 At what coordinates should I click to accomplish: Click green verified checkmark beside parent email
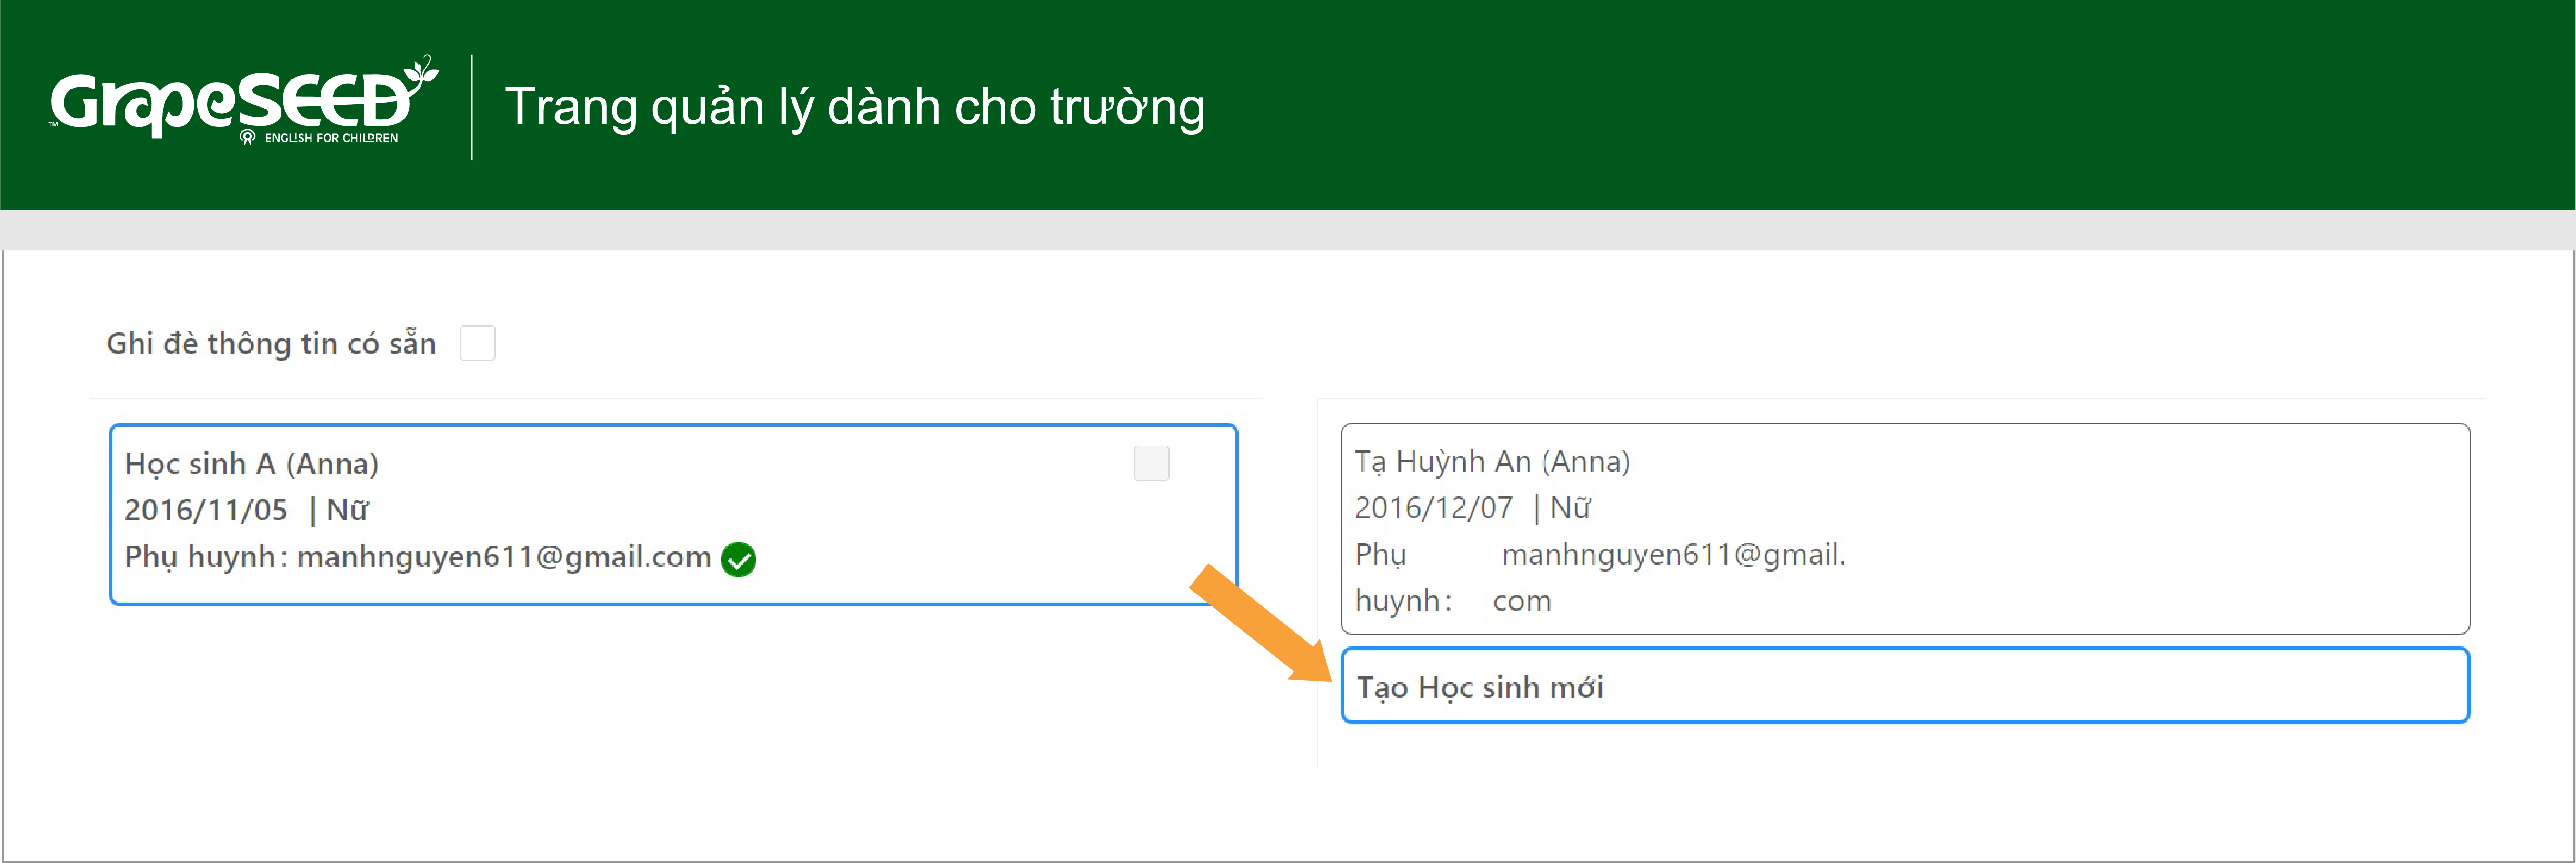[738, 559]
